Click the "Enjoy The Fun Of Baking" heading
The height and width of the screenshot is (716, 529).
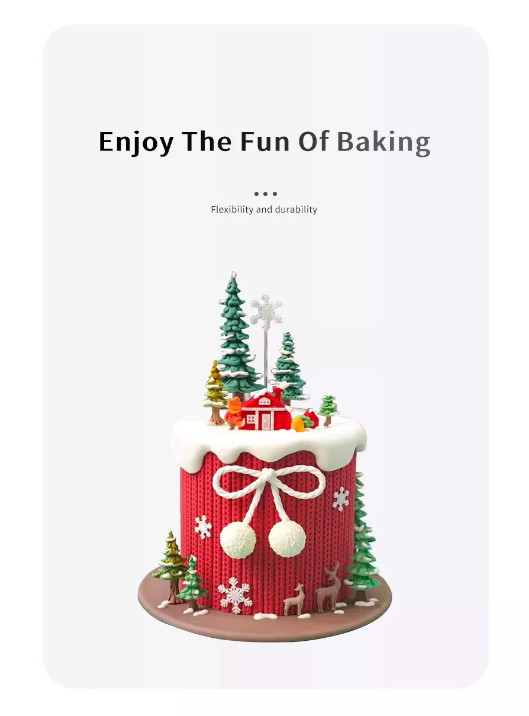pyautogui.click(x=264, y=142)
